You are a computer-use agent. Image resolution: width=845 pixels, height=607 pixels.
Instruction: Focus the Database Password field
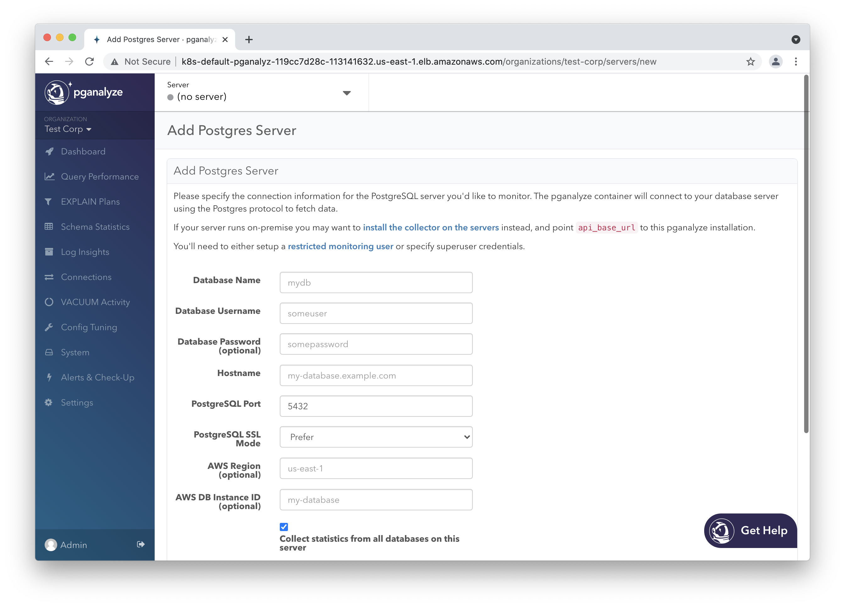(x=376, y=344)
